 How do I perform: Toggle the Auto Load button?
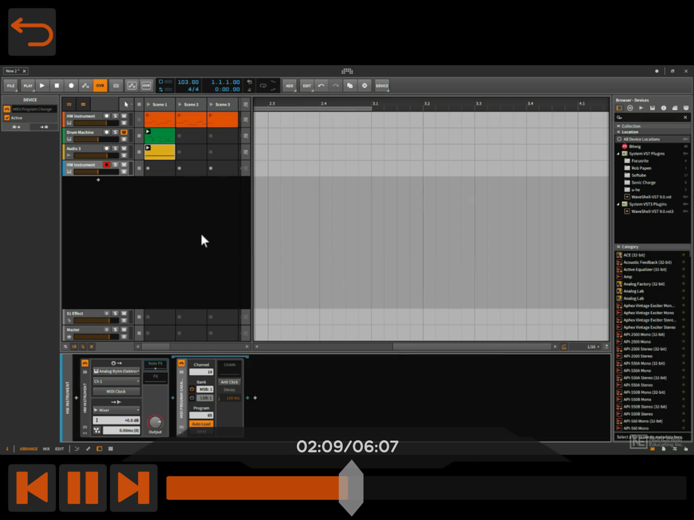[201, 424]
